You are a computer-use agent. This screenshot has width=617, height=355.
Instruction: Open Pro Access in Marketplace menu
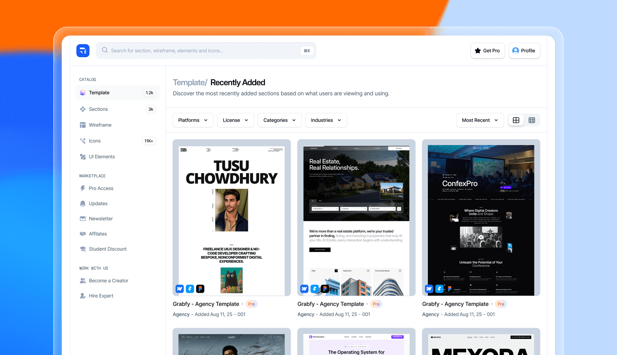coord(101,188)
